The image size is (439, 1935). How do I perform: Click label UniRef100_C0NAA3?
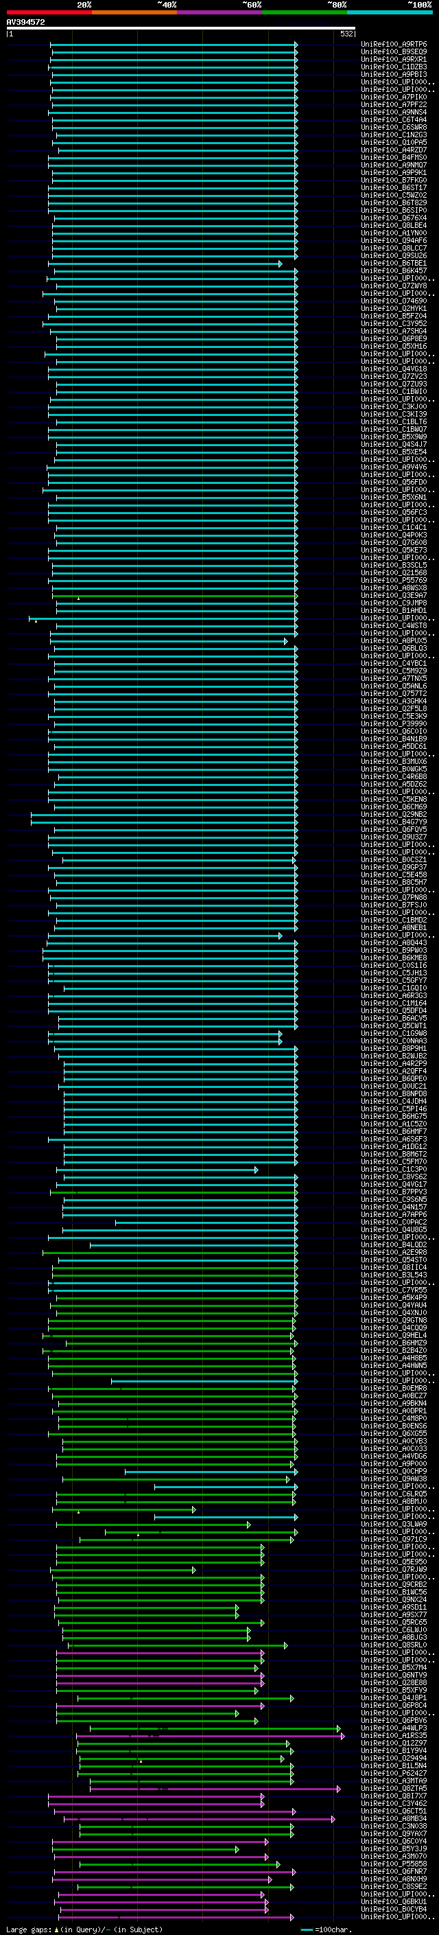[x=394, y=1041]
